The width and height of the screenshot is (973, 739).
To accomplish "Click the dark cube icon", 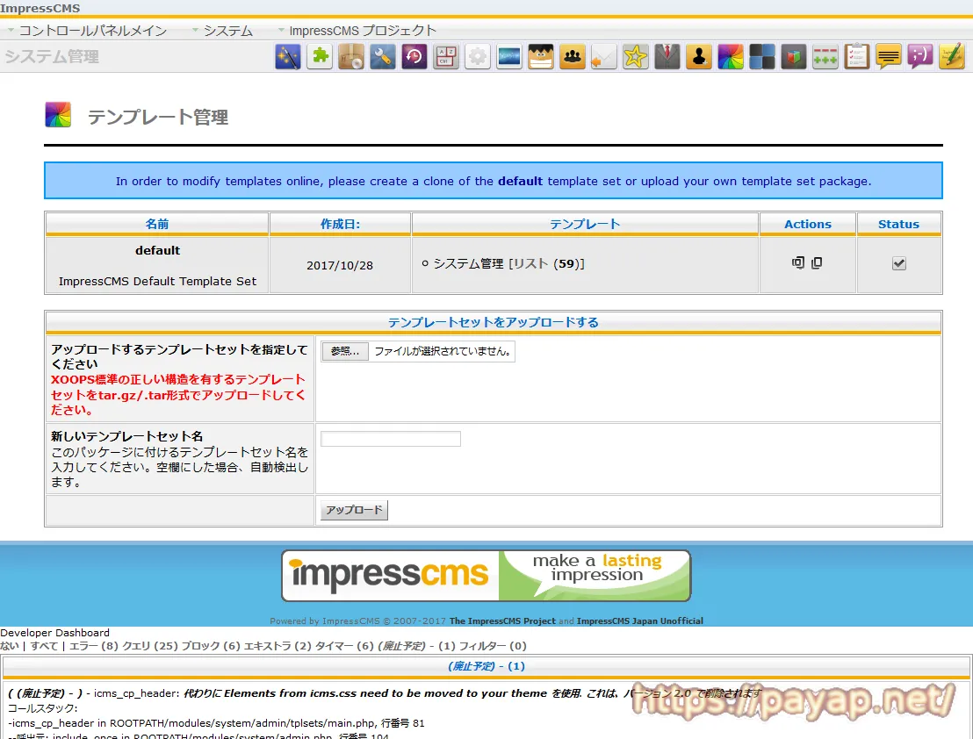I will pyautogui.click(x=794, y=57).
